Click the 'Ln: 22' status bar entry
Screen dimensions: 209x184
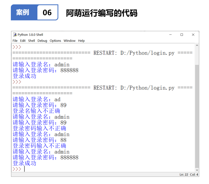point(184,174)
